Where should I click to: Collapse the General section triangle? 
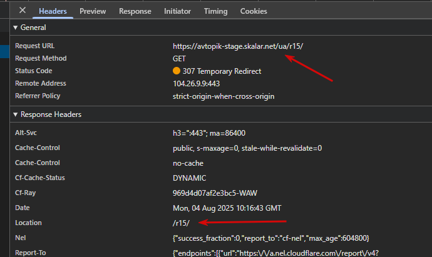tap(16, 28)
